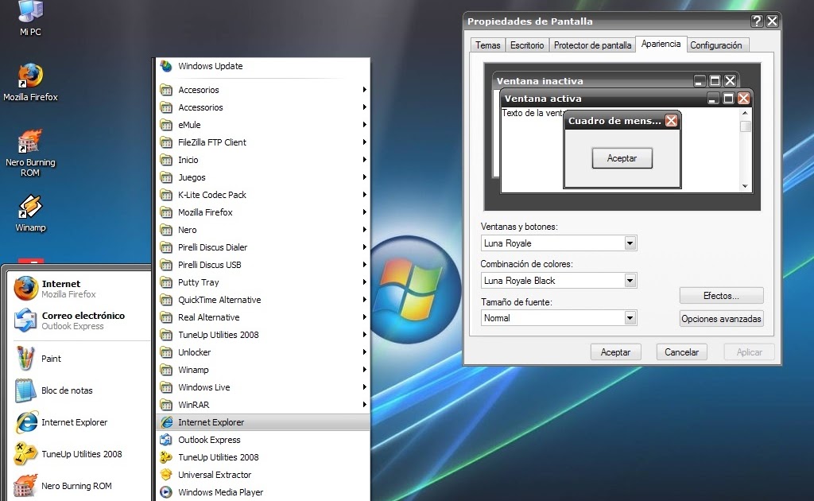814x501 pixels.
Task: Open the Ventanas y botones dropdown
Action: [630, 243]
